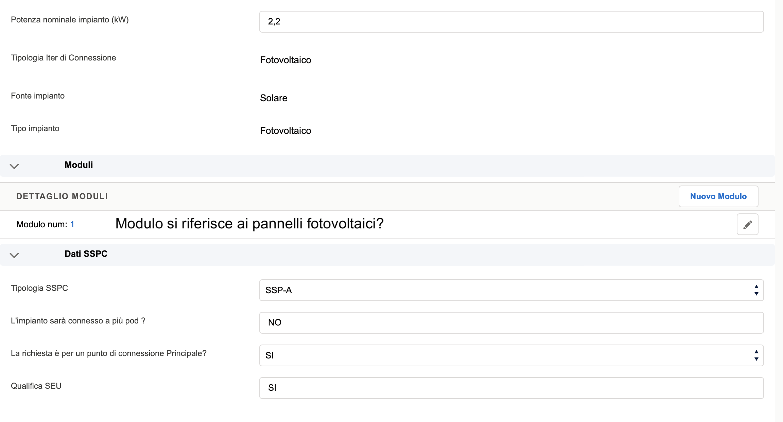Viewport: 783px width, 422px height.
Task: Click the Dati SSPC section header title
Action: click(86, 254)
